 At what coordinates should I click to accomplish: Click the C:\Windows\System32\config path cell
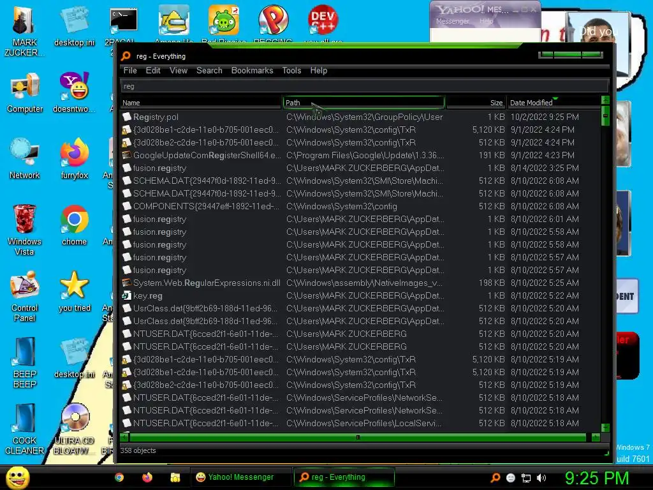(342, 206)
